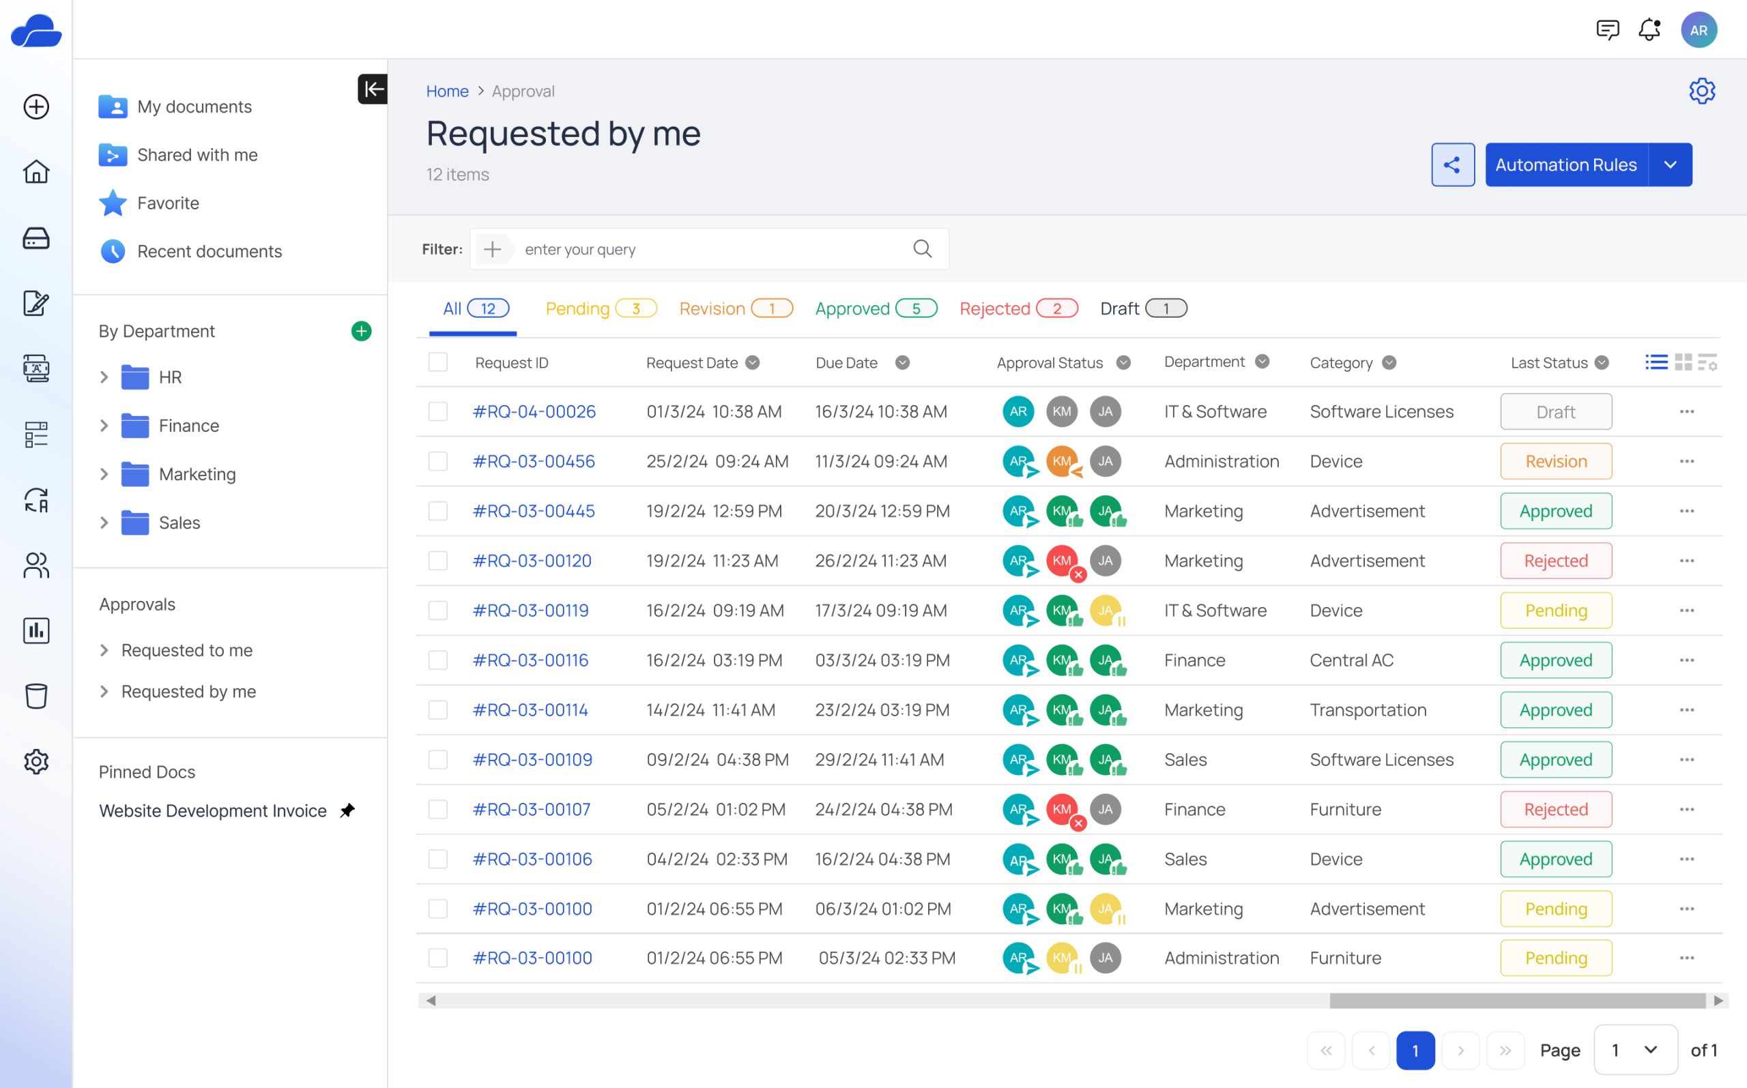Viewport: 1747px width, 1088px height.
Task: Check the #RQ-03-00119 row checkbox
Action: (437, 611)
